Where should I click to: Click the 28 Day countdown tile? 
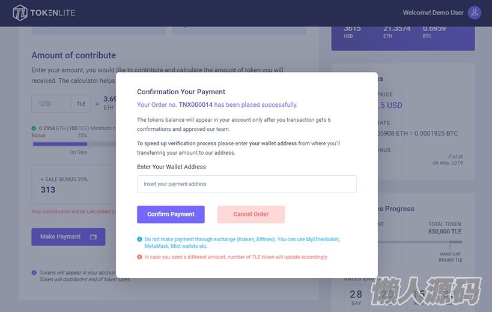356,298
